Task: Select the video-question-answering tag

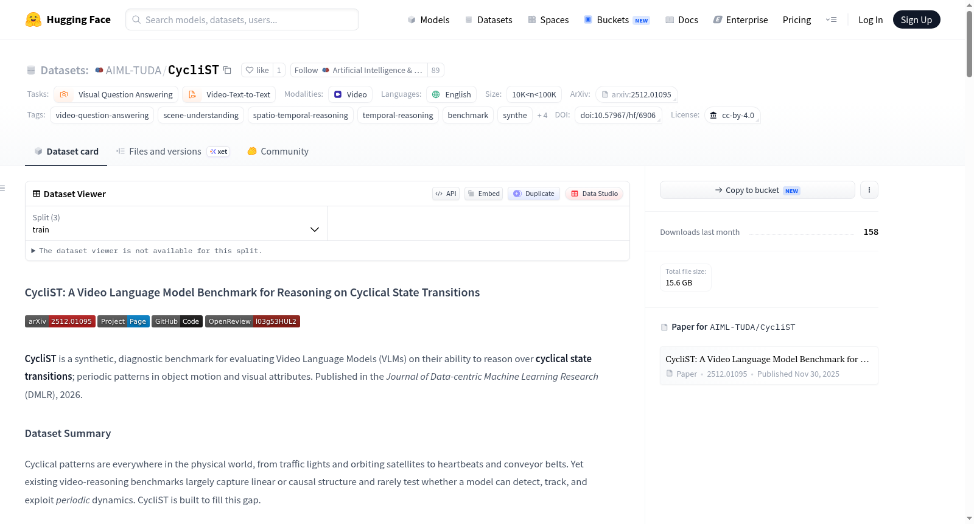Action: [x=102, y=115]
